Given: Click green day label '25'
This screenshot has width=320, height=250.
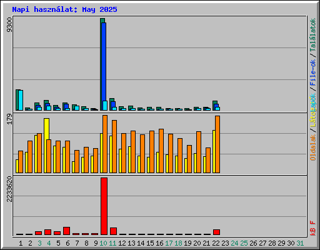Looking at the screenshot, I should tap(244, 243).
